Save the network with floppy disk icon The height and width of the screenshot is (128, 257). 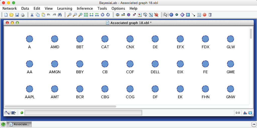(x=17, y=15)
